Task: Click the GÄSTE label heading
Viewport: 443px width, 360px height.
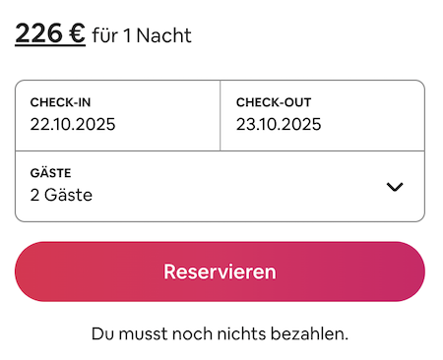Action: (50, 173)
